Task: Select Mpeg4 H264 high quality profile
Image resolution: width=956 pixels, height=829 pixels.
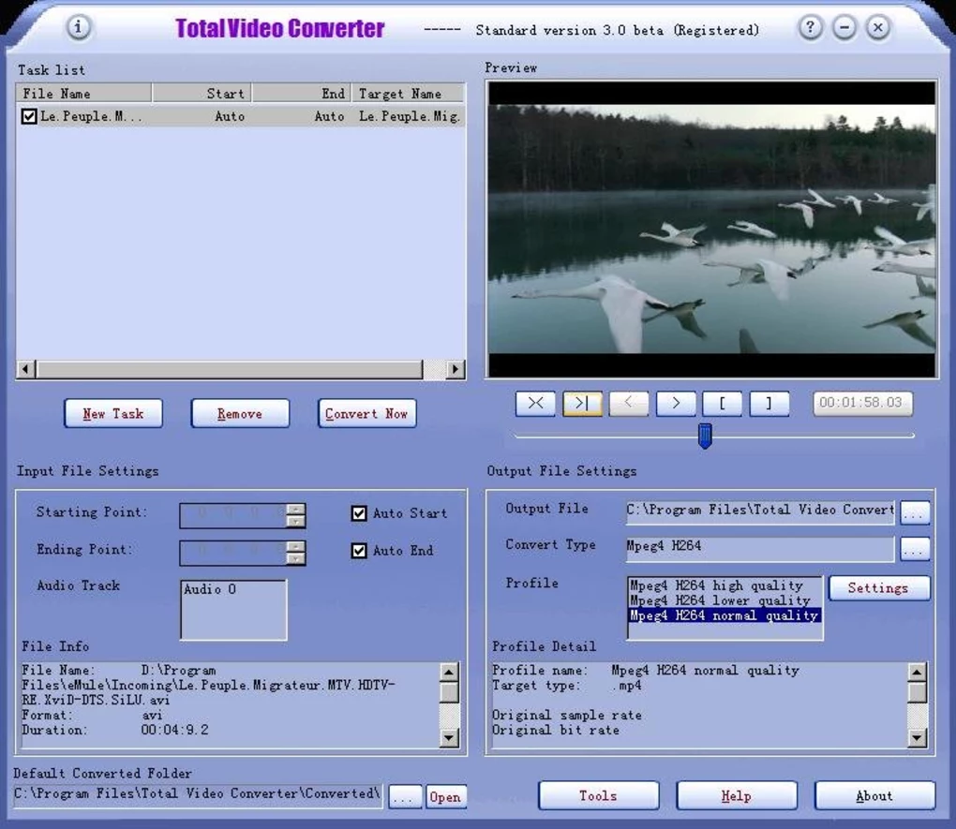Action: (x=724, y=585)
